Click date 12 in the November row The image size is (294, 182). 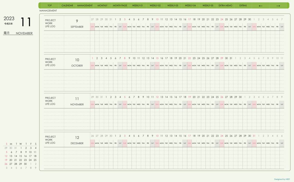click(157, 97)
